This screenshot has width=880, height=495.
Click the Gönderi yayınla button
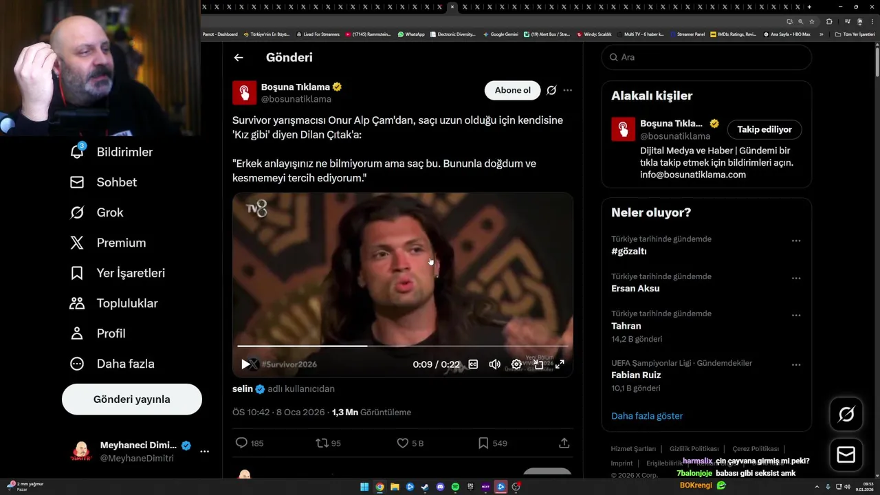pos(132,399)
